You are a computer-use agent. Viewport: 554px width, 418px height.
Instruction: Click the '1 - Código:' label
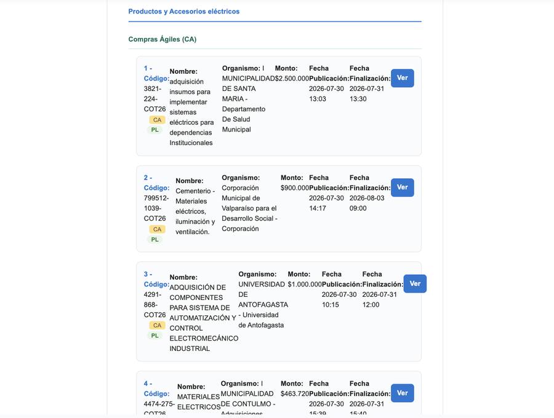tap(156, 73)
